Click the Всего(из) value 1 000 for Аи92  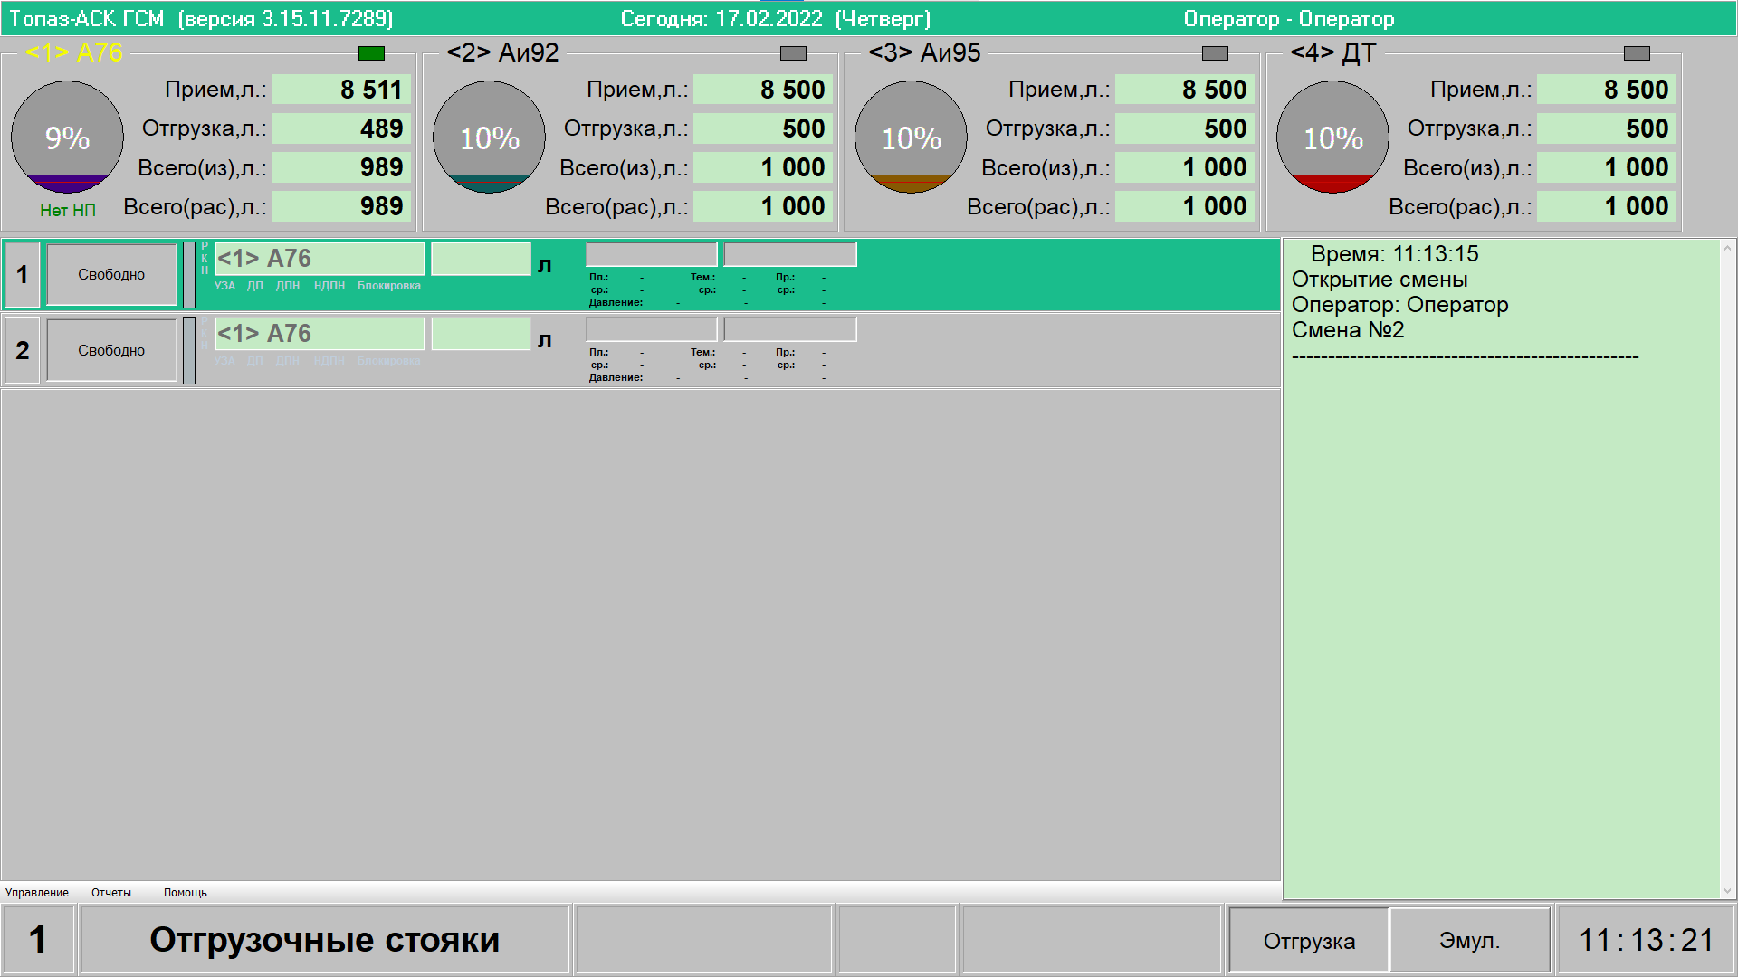coord(763,167)
